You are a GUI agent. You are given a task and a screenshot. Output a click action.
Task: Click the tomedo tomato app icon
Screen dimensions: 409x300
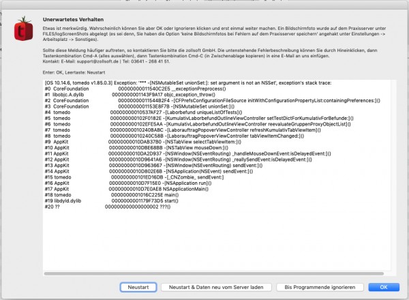[24, 29]
